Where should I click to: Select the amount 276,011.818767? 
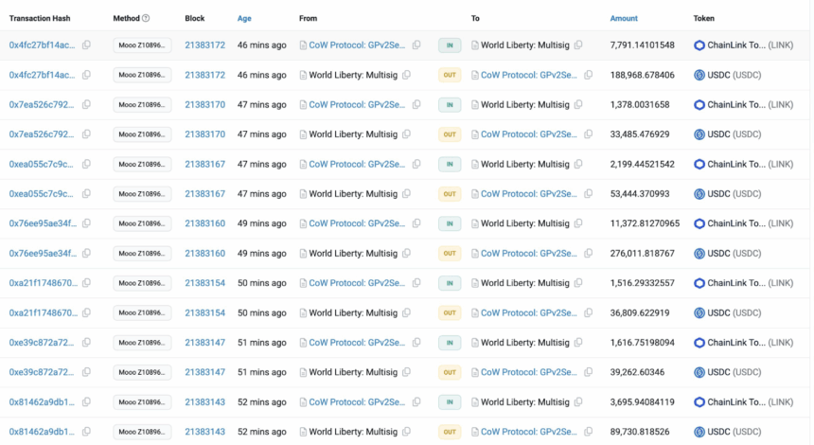click(x=642, y=254)
